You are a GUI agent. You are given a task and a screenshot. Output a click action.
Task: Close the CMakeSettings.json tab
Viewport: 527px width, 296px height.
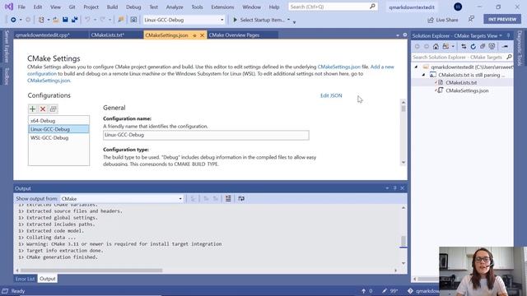(x=202, y=35)
